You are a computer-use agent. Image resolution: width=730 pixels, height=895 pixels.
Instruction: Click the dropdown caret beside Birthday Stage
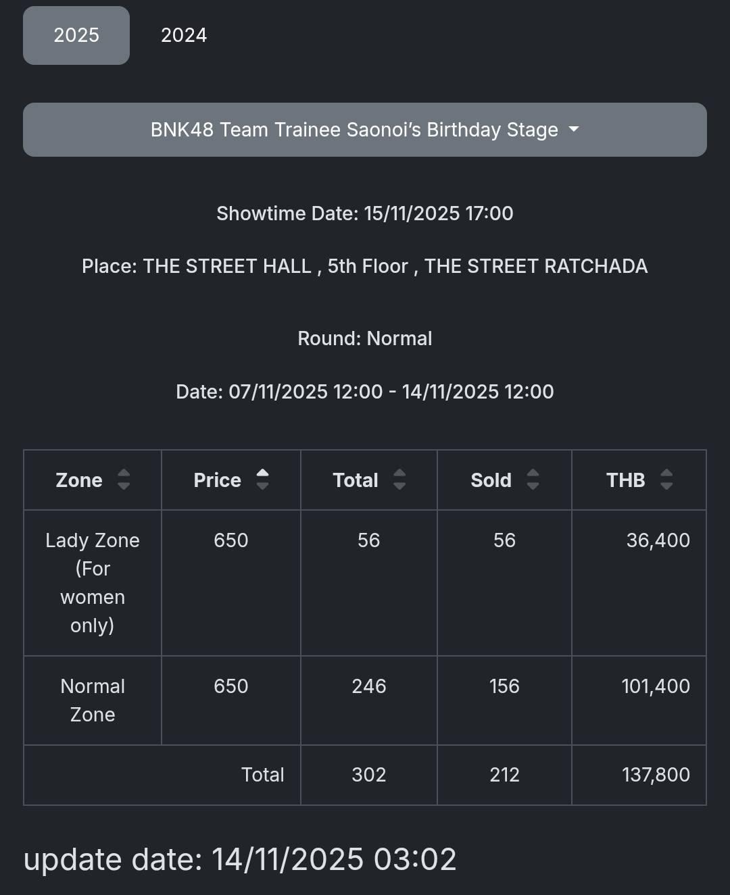[x=574, y=129]
